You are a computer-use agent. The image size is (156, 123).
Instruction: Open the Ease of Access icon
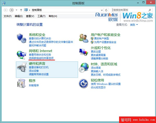click(x=83, y=83)
